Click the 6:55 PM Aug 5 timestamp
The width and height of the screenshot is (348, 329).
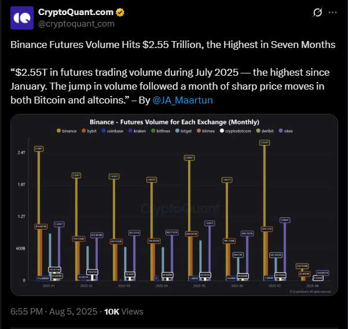[54, 312]
